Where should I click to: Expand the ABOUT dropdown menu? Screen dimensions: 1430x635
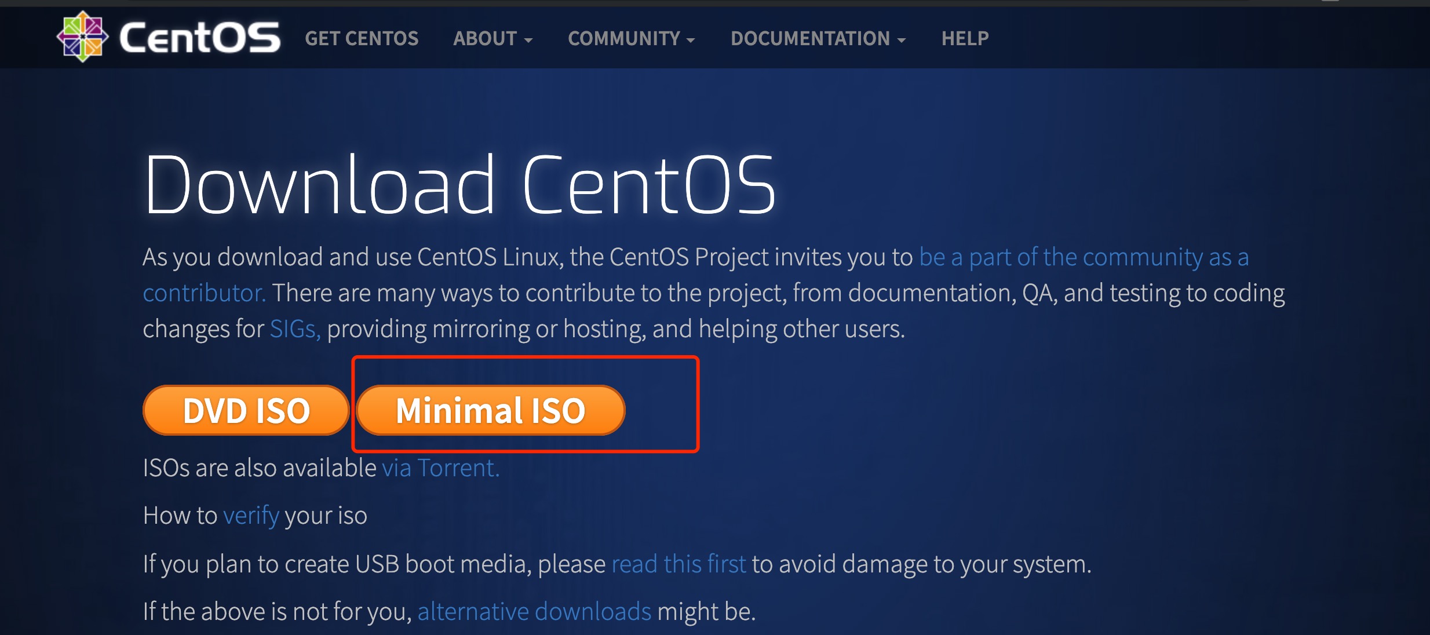tap(486, 38)
